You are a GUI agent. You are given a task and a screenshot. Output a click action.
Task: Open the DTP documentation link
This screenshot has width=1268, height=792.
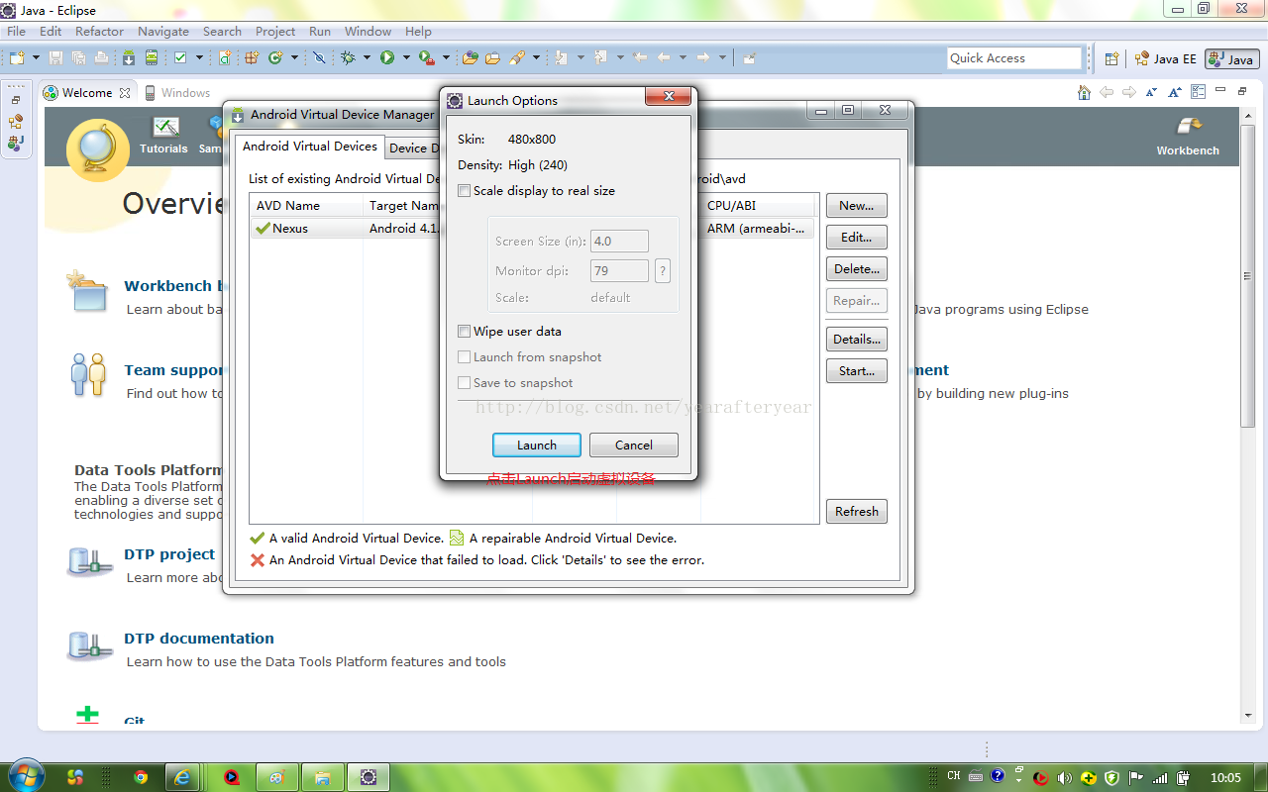tap(199, 639)
